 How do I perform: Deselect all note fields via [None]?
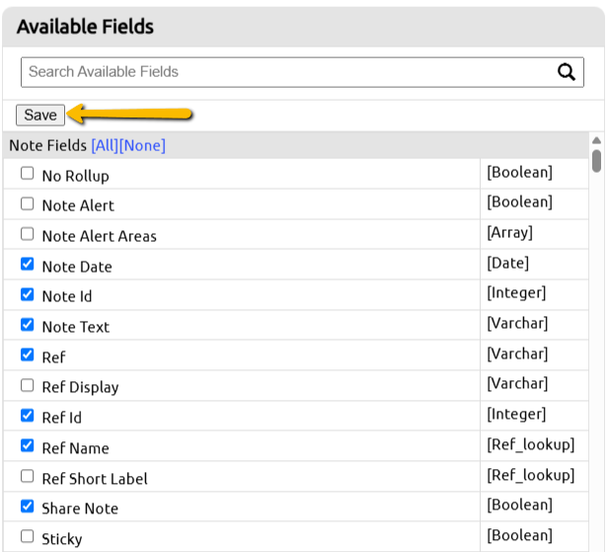click(x=142, y=145)
